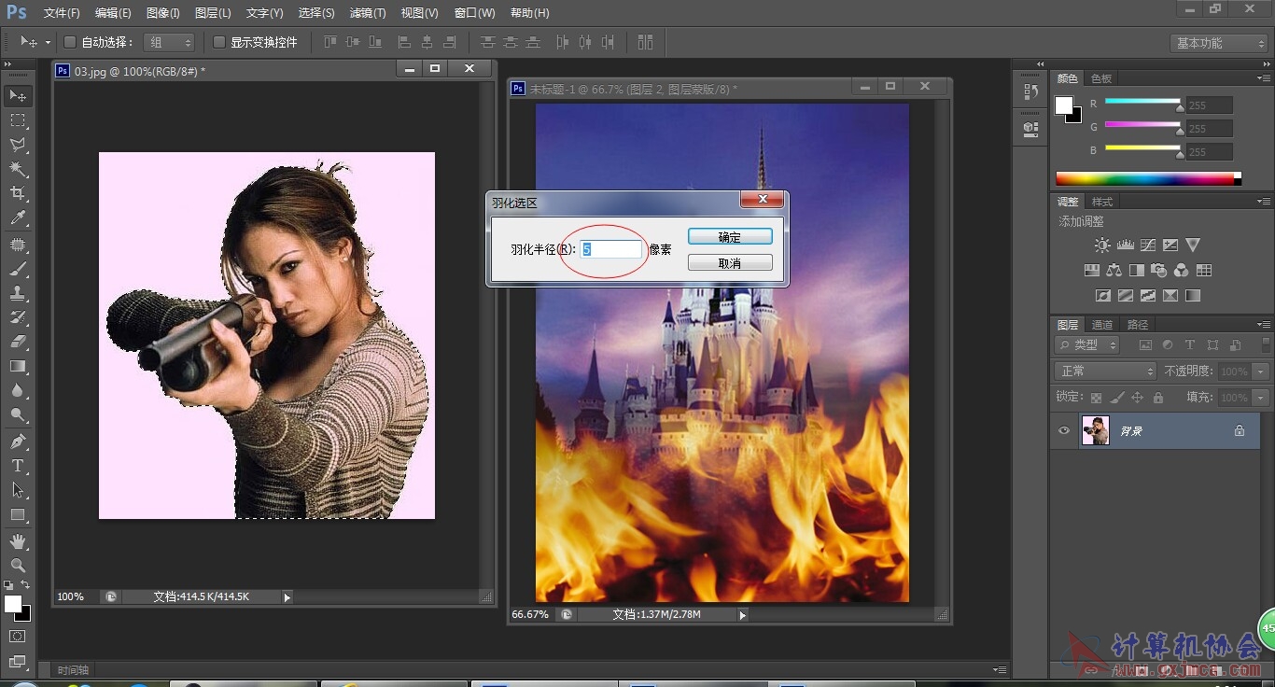Select the Blur tool
The height and width of the screenshot is (687, 1275).
pos(18,391)
